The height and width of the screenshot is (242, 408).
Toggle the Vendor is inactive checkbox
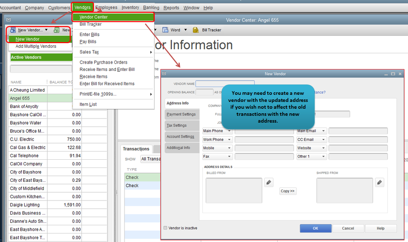(x=165, y=228)
